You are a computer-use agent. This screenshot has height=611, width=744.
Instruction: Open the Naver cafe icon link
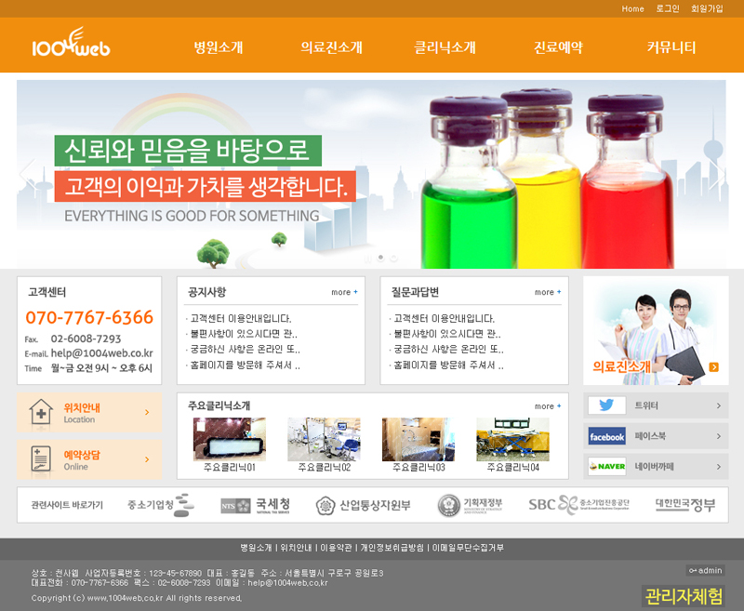point(606,466)
